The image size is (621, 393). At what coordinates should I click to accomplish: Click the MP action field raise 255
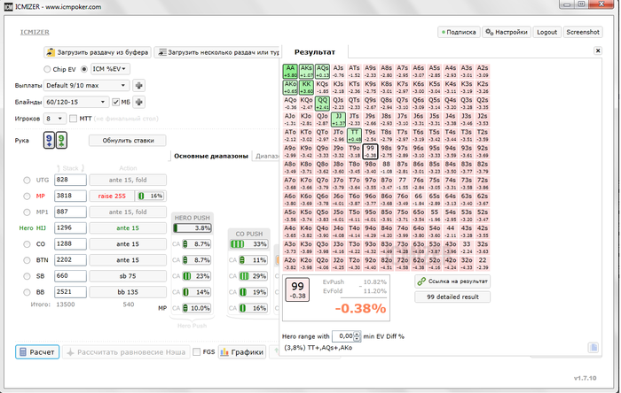pyautogui.click(x=112, y=196)
